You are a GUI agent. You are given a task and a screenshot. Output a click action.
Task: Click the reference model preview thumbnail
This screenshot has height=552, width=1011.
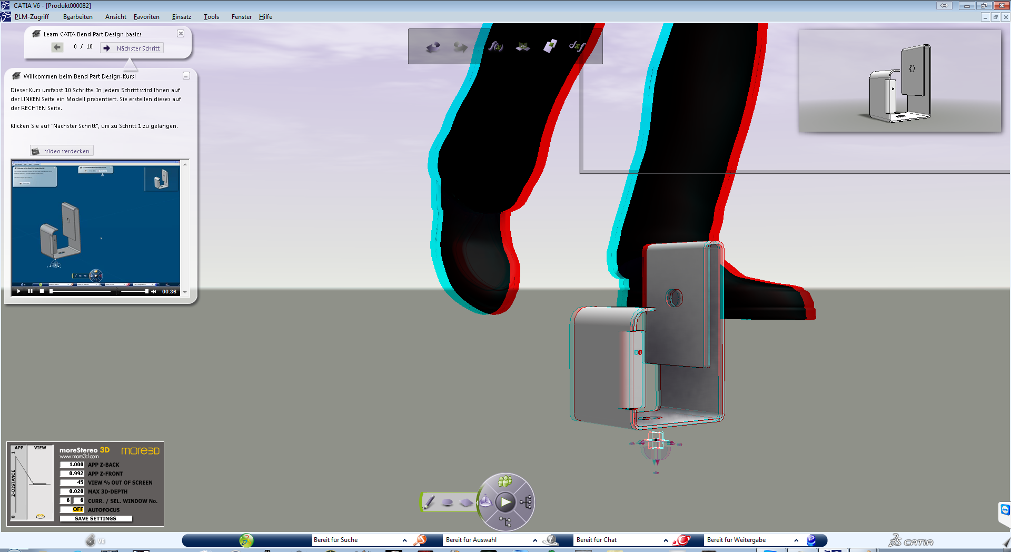pyautogui.click(x=900, y=81)
